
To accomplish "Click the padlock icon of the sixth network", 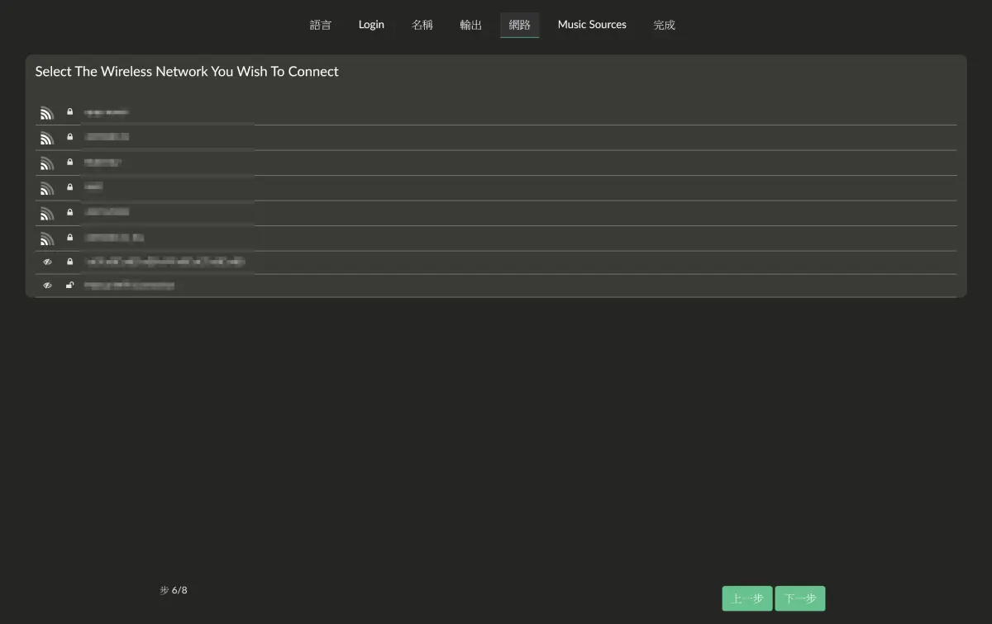I will pyautogui.click(x=70, y=237).
